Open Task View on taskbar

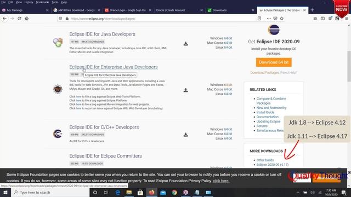coord(106,192)
